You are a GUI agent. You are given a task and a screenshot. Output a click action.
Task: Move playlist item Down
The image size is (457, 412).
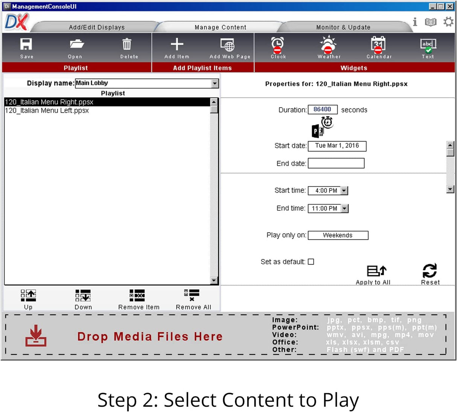(83, 297)
